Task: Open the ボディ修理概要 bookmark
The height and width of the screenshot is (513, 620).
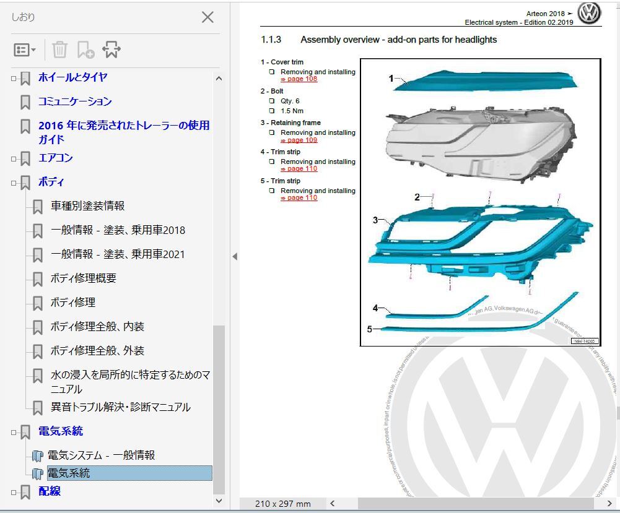Action: click(84, 278)
